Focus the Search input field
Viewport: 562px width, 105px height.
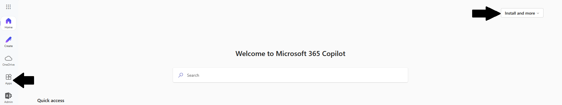point(290,75)
